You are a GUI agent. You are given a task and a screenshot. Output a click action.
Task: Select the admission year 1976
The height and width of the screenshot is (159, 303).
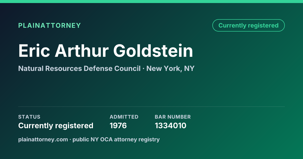[118, 125]
